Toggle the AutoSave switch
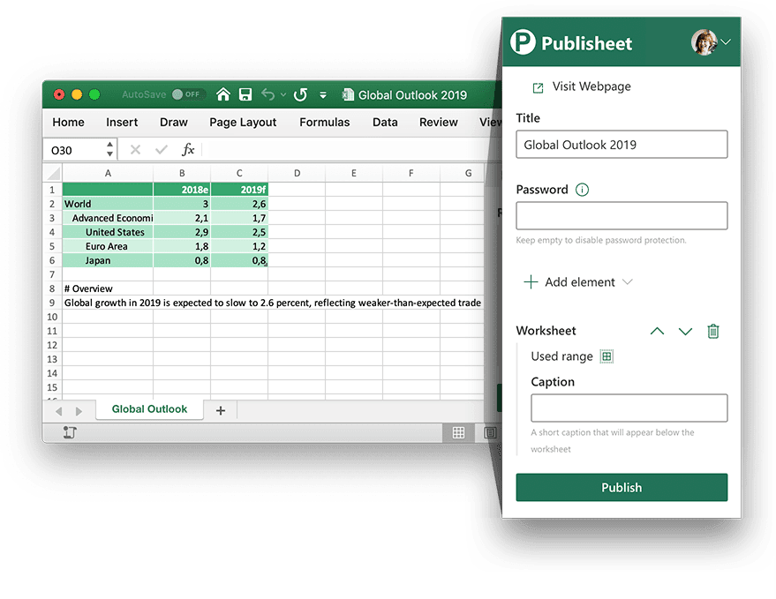The width and height of the screenshot is (776, 599). (x=188, y=94)
